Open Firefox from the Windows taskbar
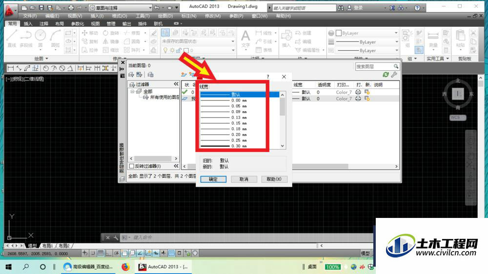The image size is (488, 274). click(125, 267)
